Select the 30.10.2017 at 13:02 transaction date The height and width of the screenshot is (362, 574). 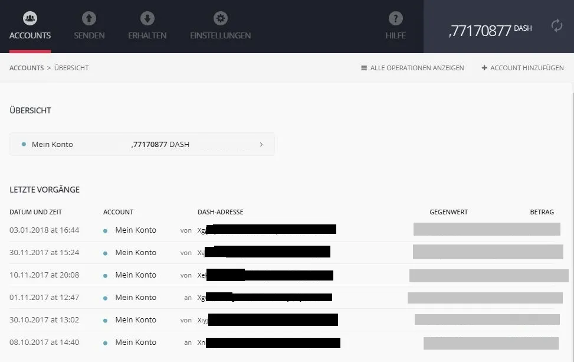[44, 319]
